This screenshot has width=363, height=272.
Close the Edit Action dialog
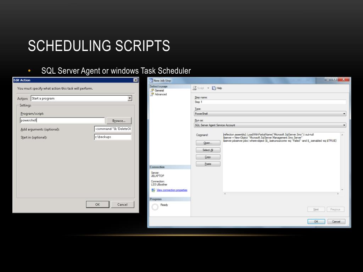[x=136, y=80]
